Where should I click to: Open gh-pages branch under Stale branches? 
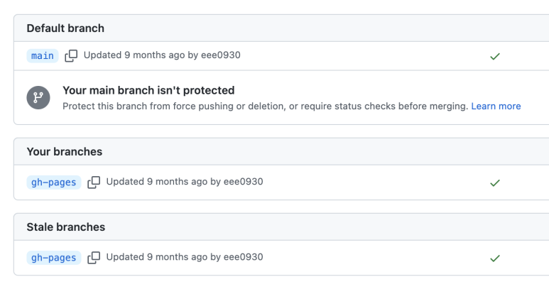point(54,258)
